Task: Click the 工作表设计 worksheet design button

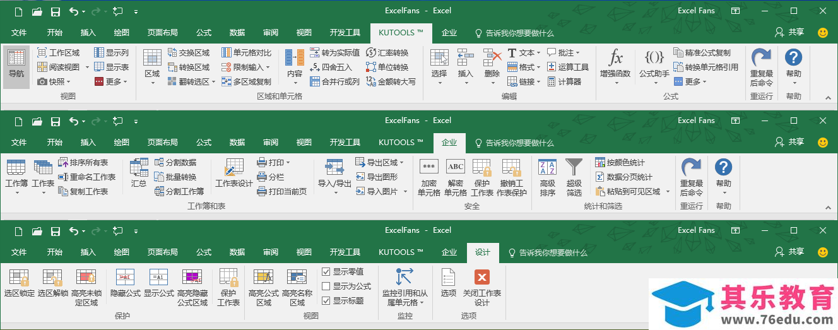Action: pyautogui.click(x=233, y=174)
